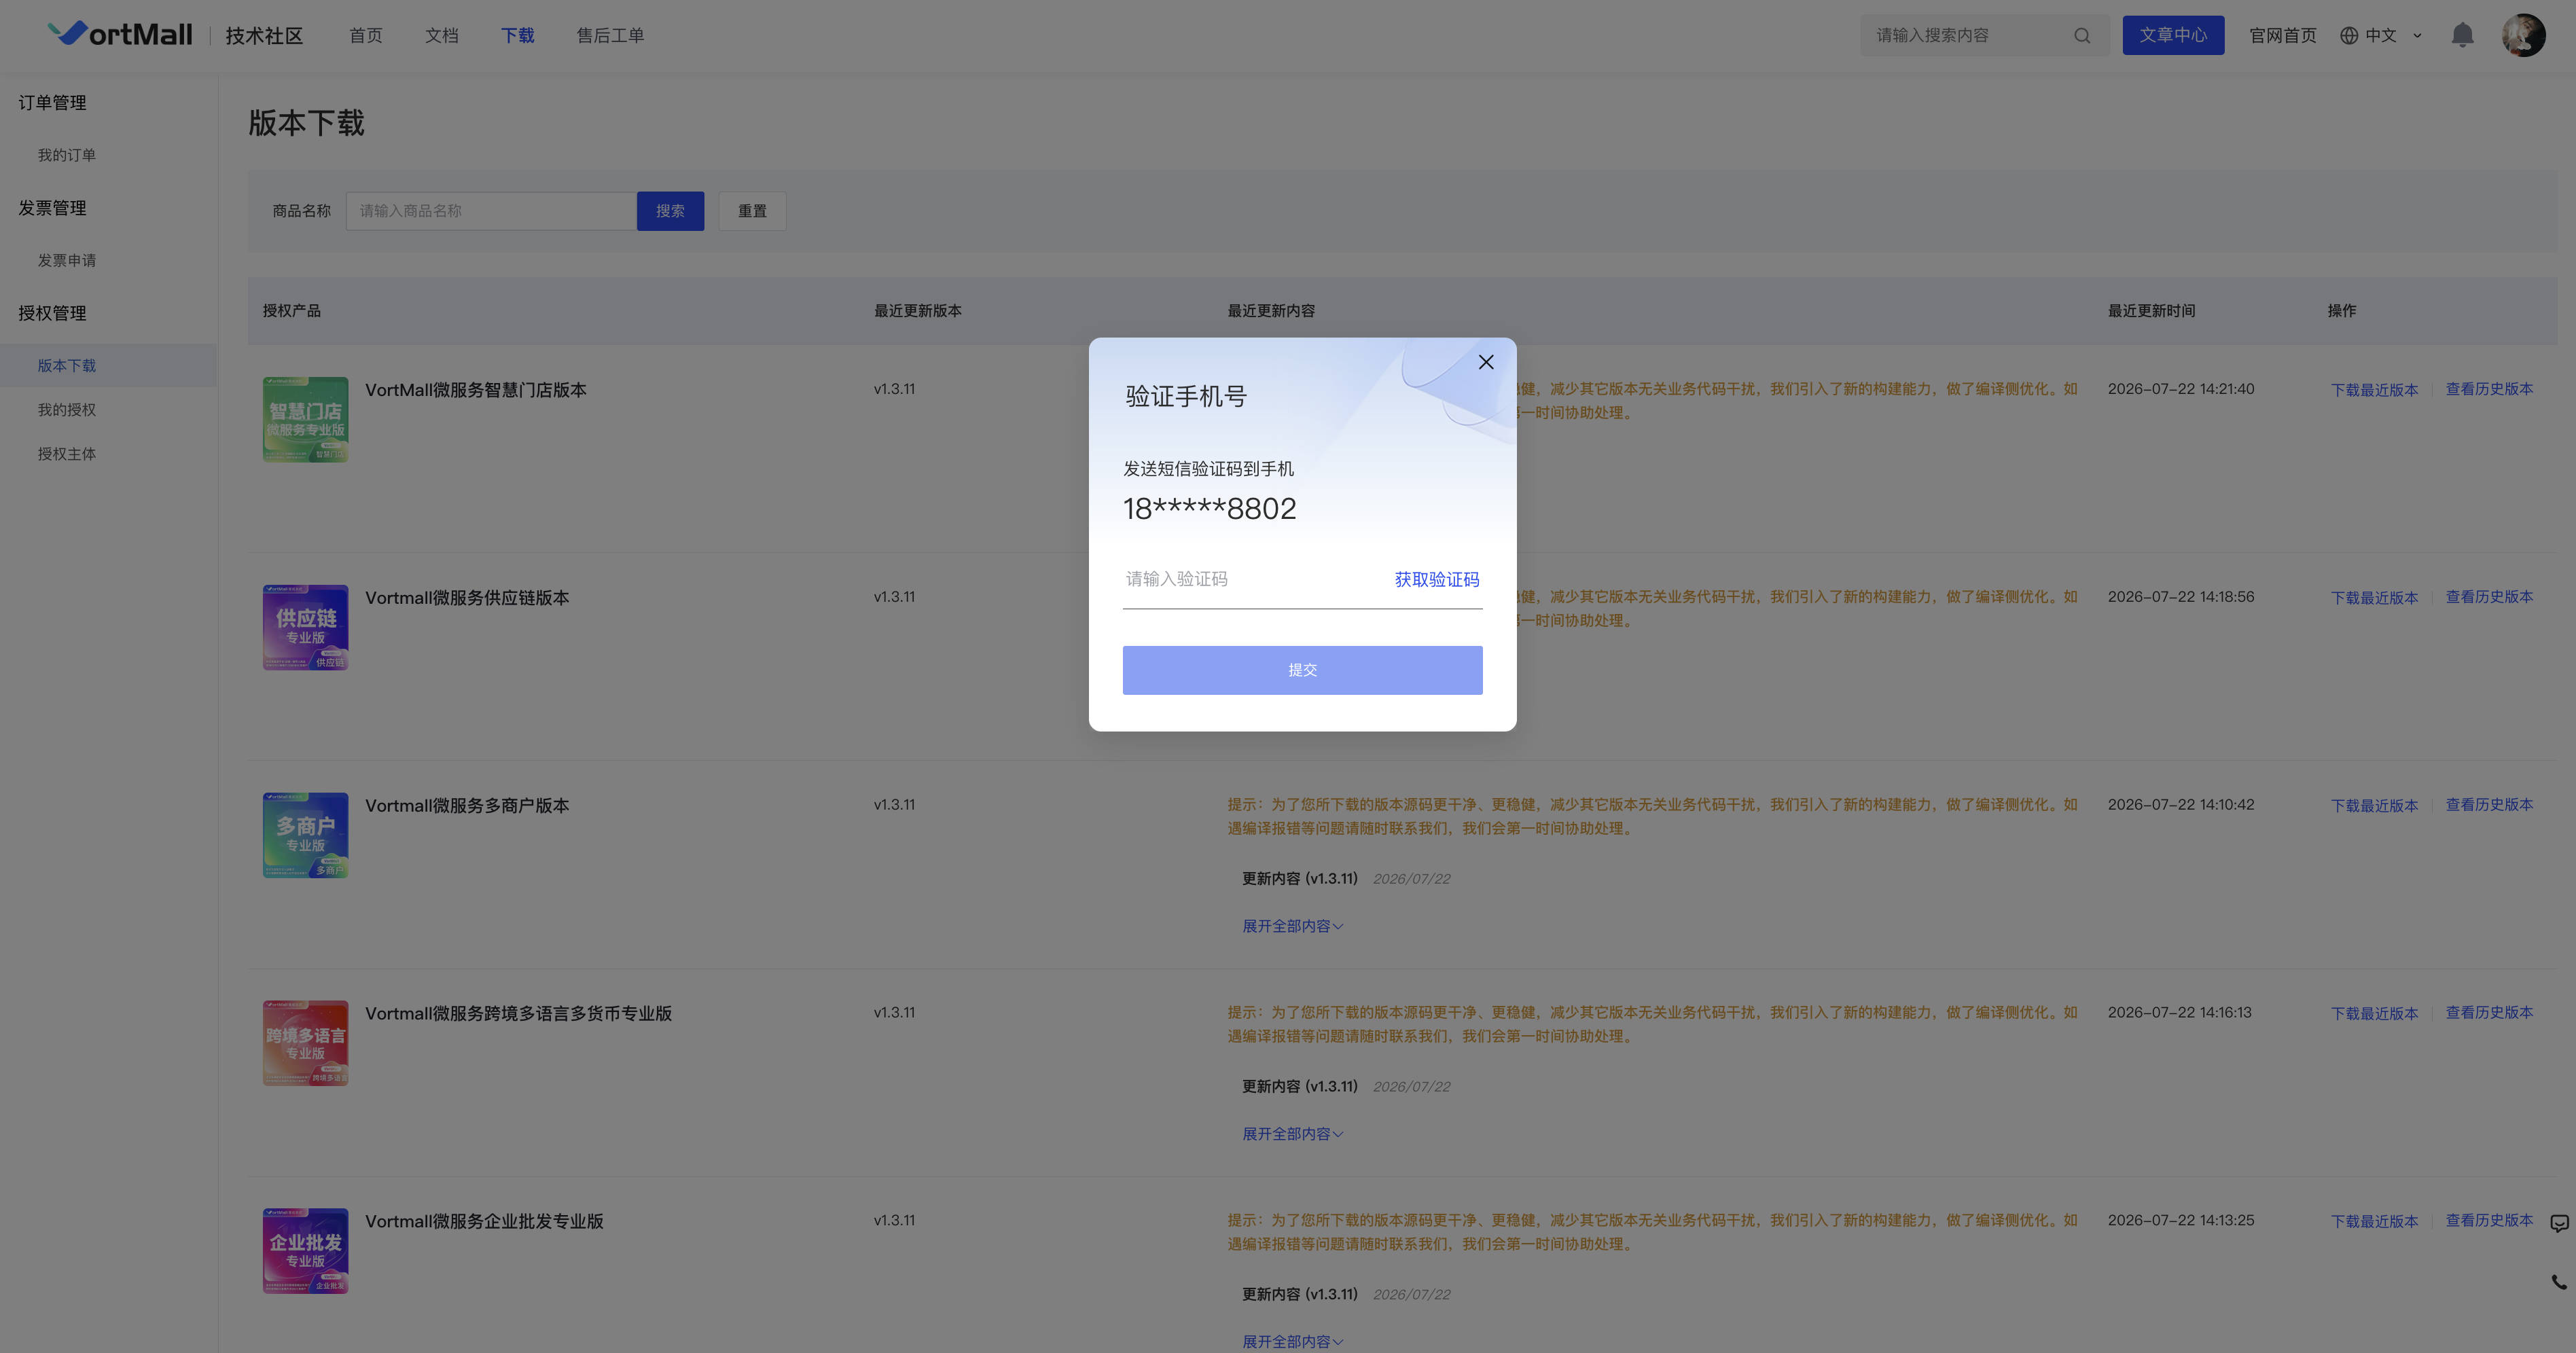Open 我的授权 in the sidebar
The image size is (2576, 1353).
click(67, 410)
